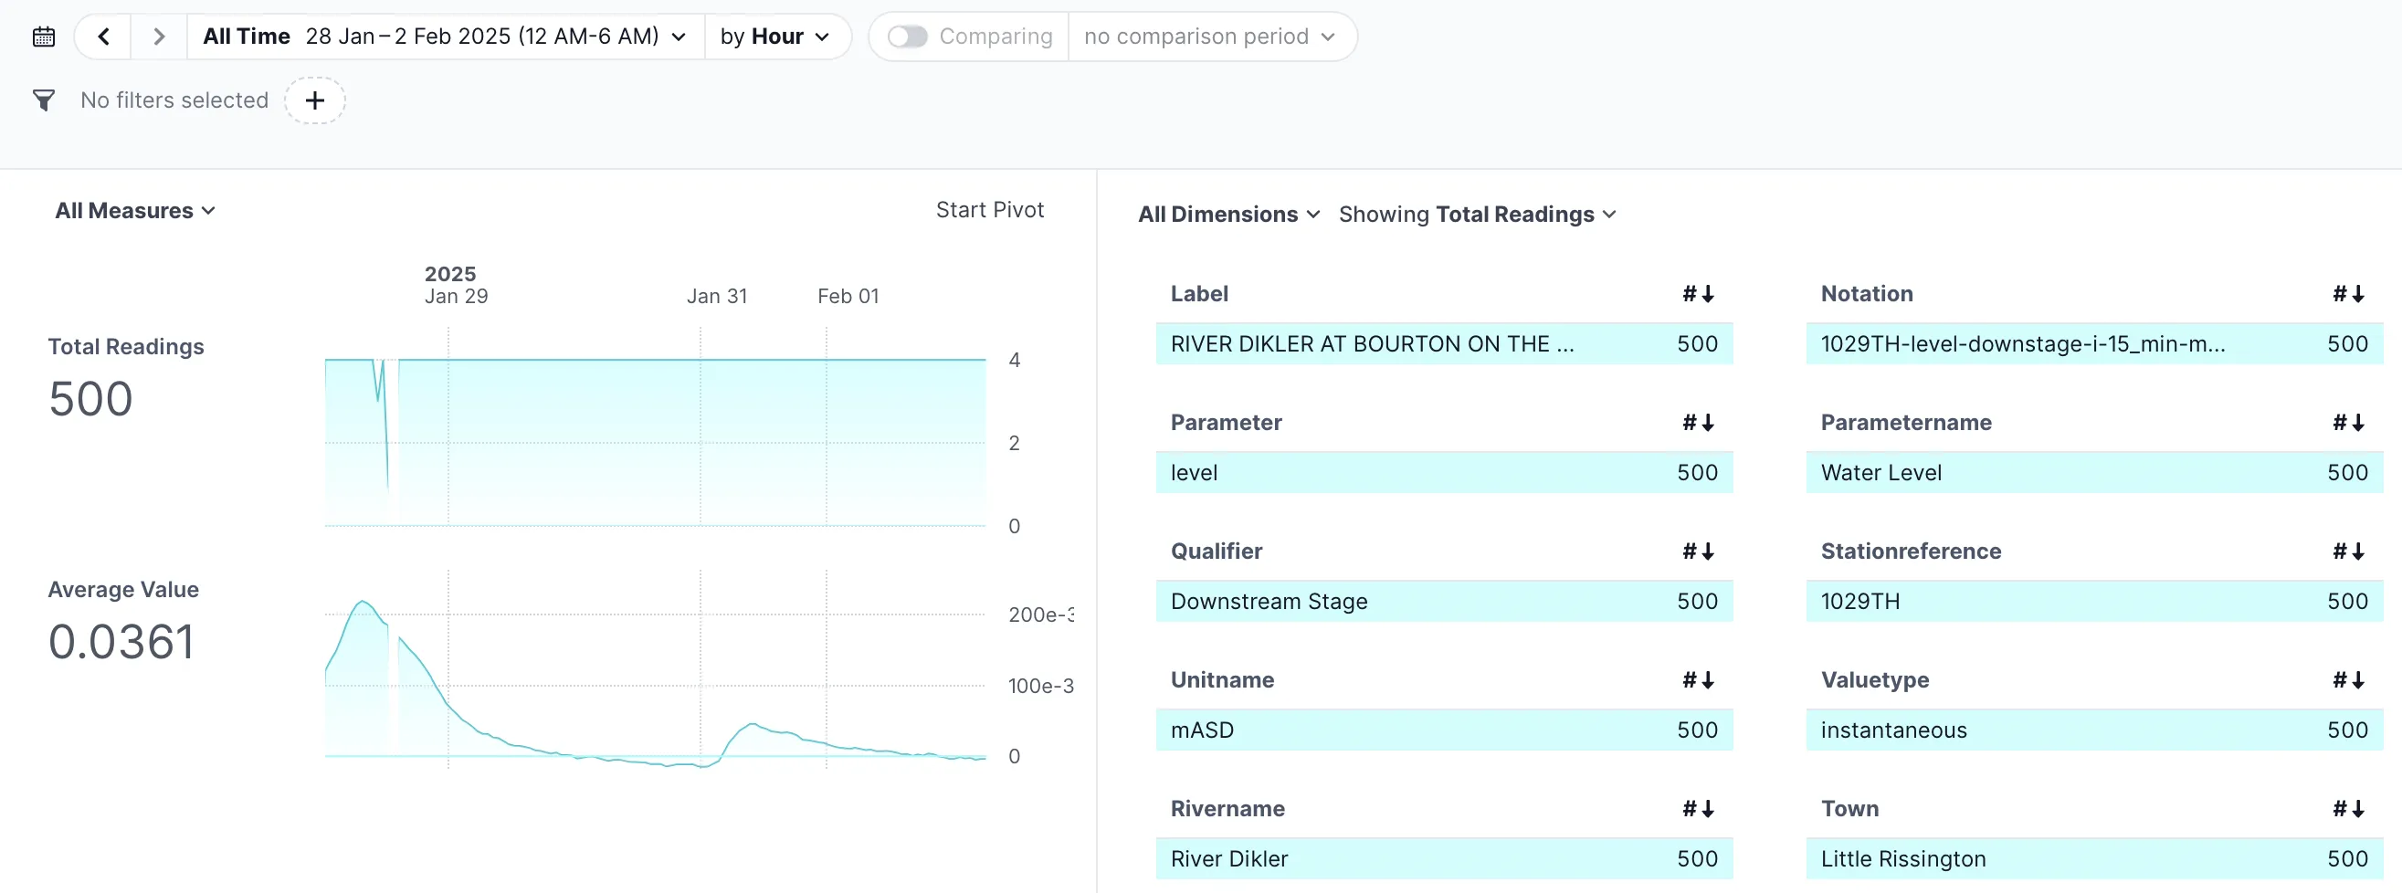Enable the Comparing toggle switch
This screenshot has height=893, width=2402.
(906, 37)
